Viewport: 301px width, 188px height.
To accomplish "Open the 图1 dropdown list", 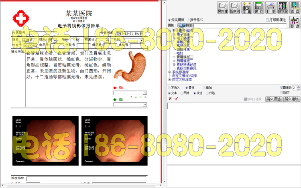I will (x=145, y=93).
